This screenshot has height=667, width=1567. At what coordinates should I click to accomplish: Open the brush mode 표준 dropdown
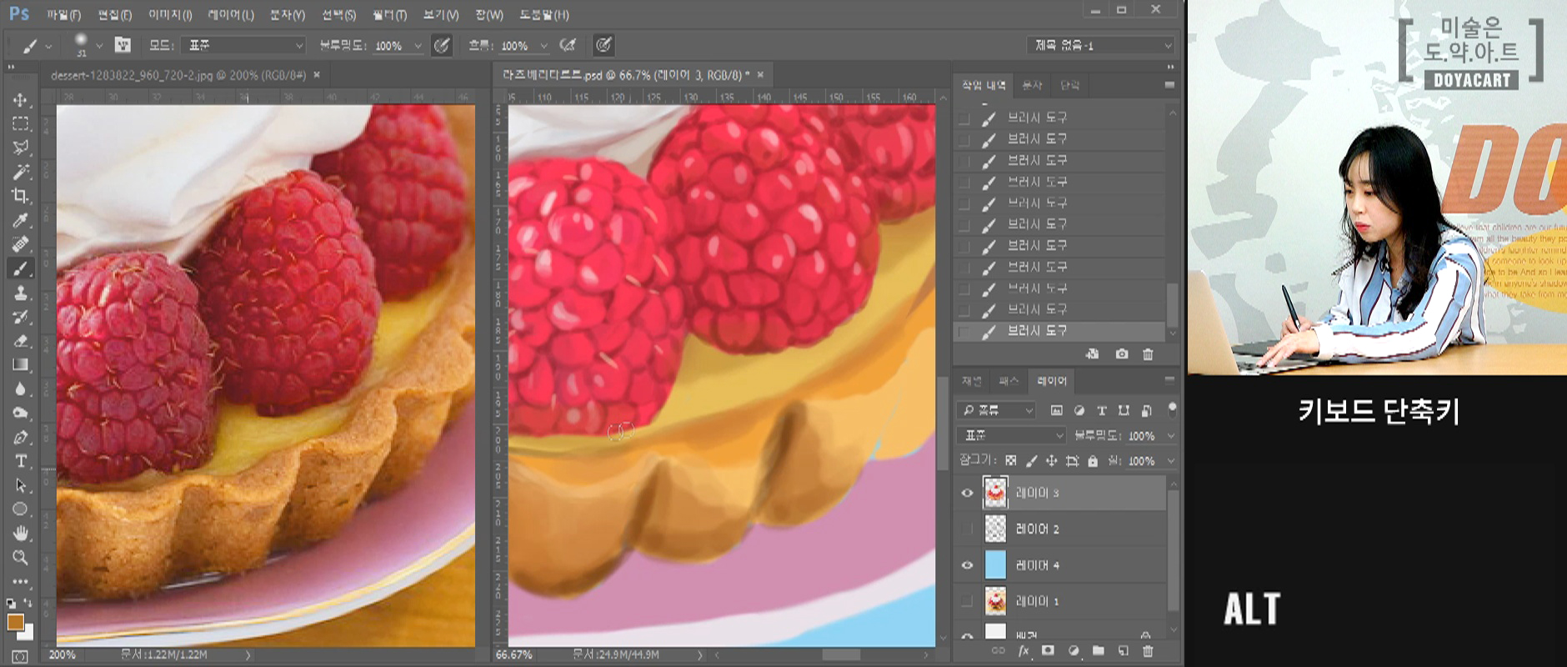click(245, 45)
